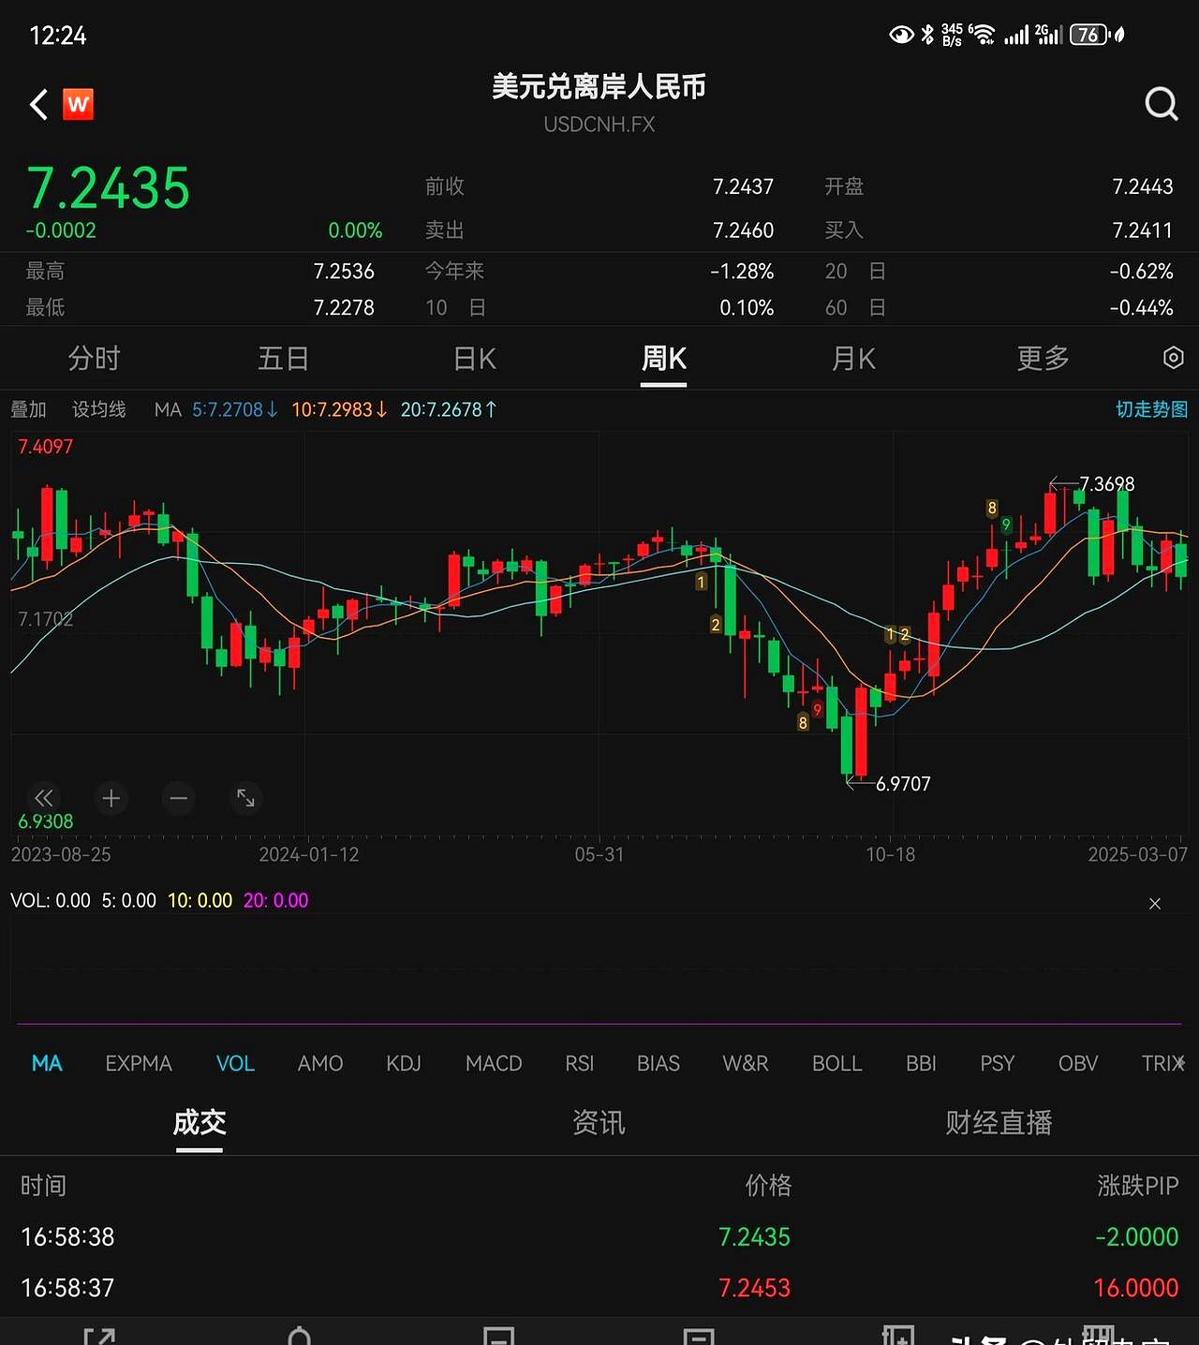The image size is (1199, 1345).
Task: Tap the 6.9707 low candle on chart
Action: [847, 745]
